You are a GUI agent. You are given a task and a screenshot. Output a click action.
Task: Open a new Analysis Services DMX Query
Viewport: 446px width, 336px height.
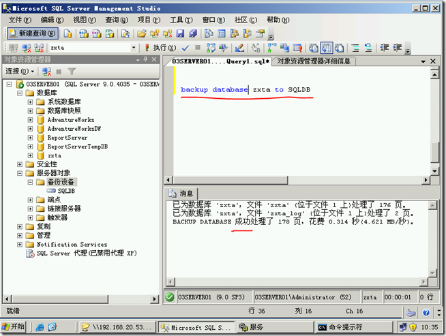(97, 33)
